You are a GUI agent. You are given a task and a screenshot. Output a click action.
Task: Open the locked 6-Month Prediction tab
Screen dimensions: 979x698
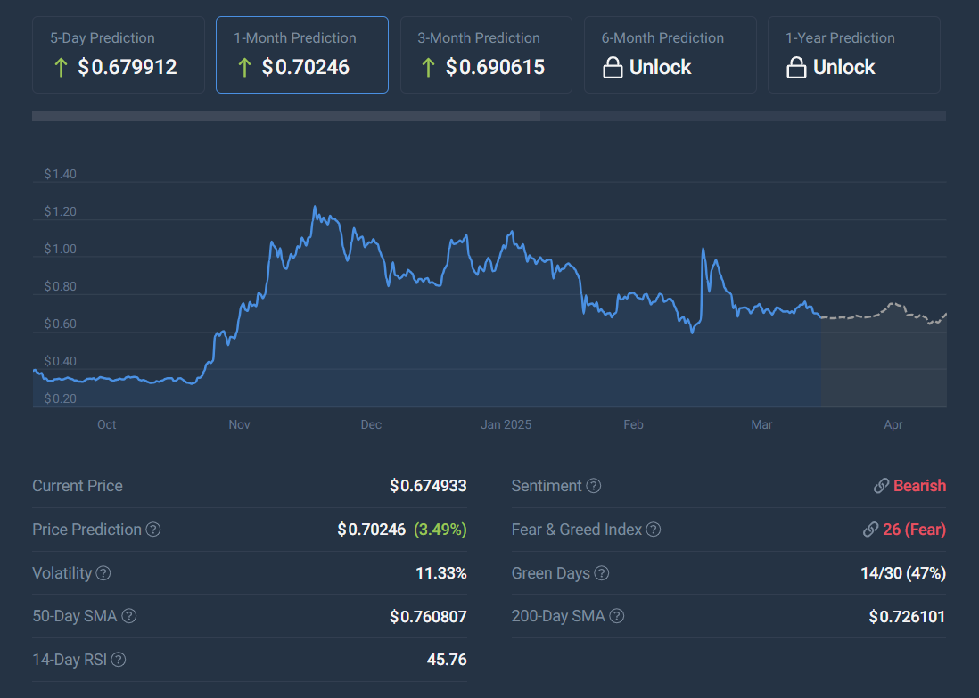point(670,55)
